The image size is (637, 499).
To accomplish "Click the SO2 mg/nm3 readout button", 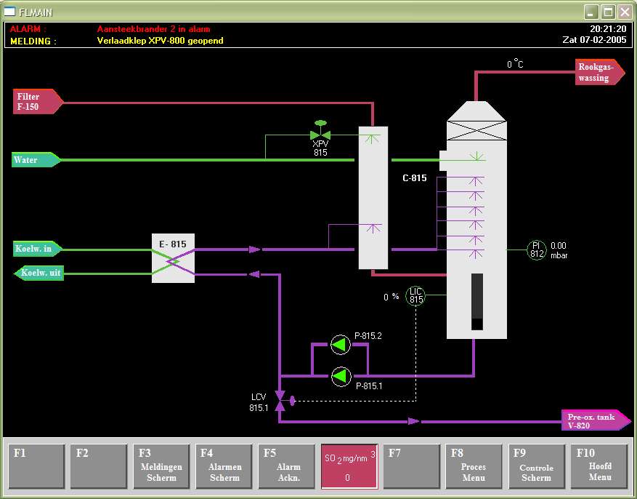I will (x=349, y=466).
